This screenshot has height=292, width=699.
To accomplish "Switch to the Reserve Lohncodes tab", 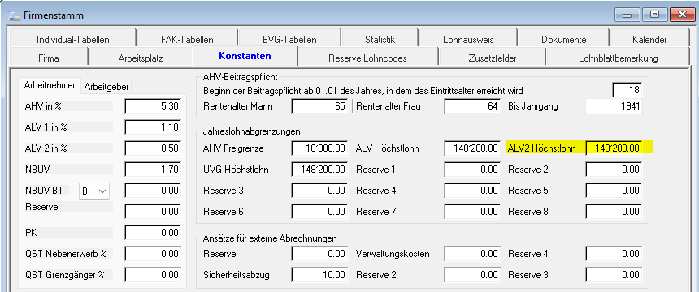I will [367, 58].
